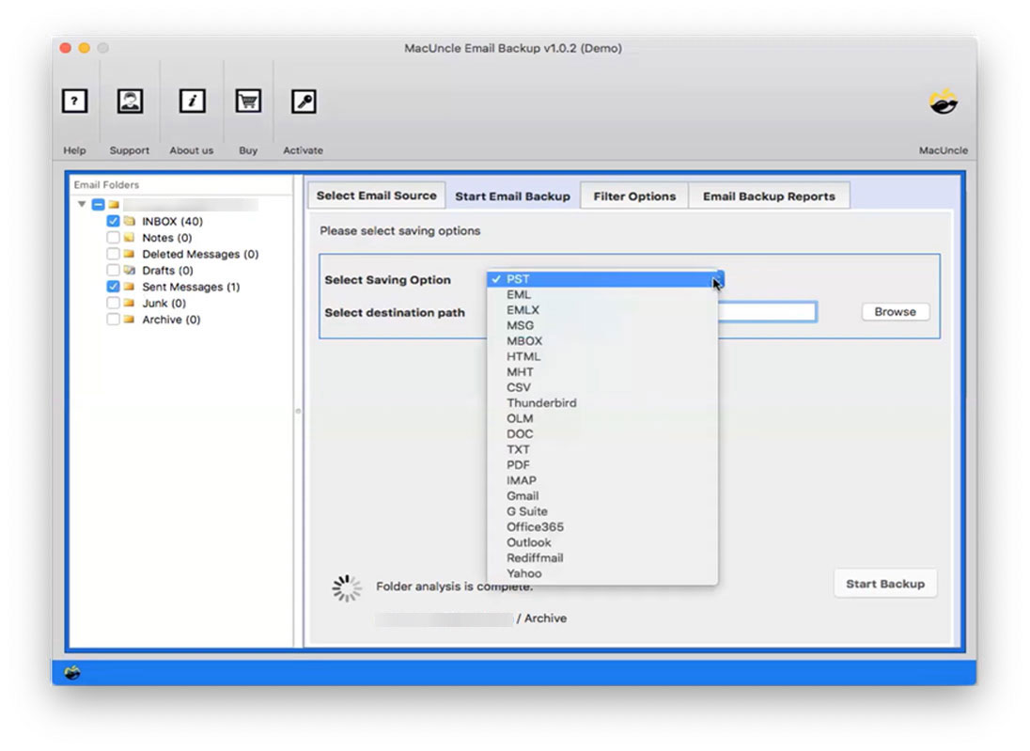Uncheck the INBOX folder checkbox
Image resolution: width=1030 pixels, height=751 pixels.
coord(113,221)
